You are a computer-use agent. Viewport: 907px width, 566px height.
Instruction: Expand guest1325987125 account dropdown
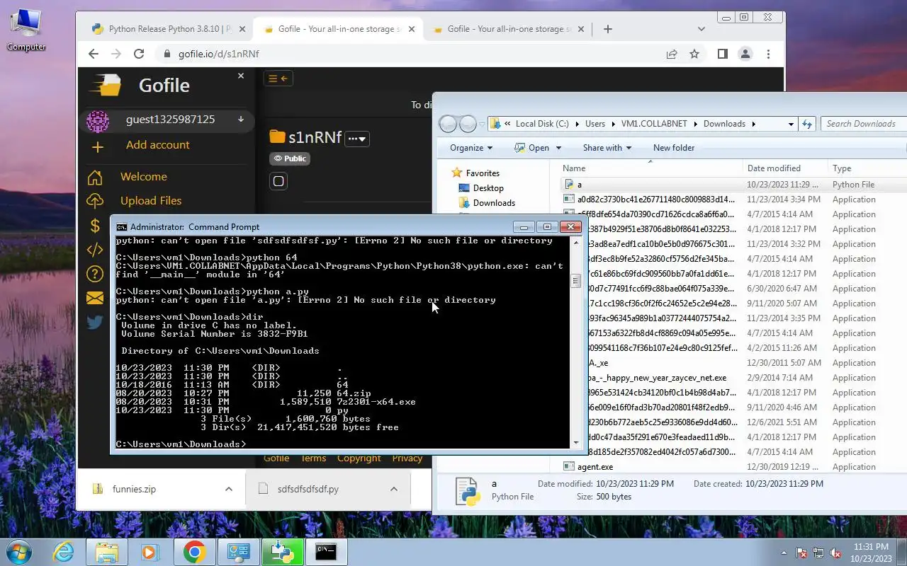point(241,120)
